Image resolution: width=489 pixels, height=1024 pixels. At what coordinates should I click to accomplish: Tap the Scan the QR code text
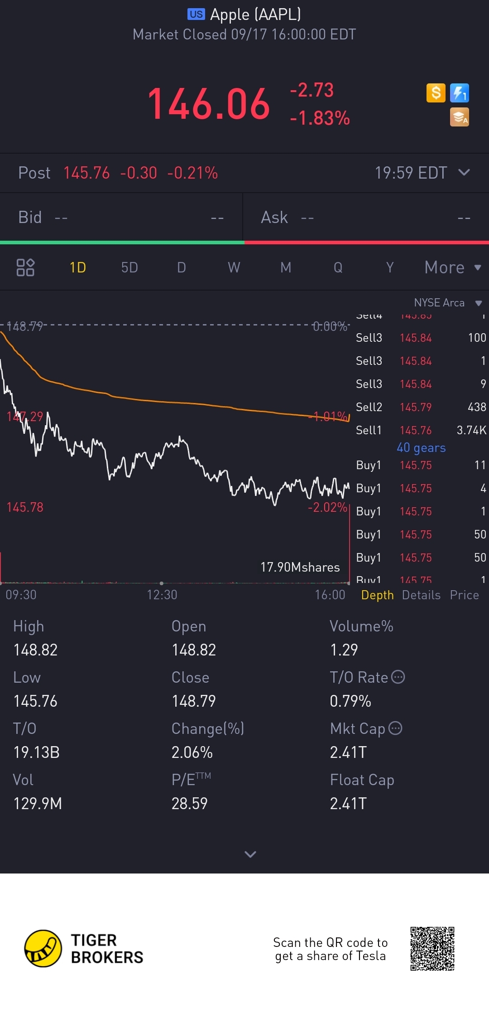[331, 949]
